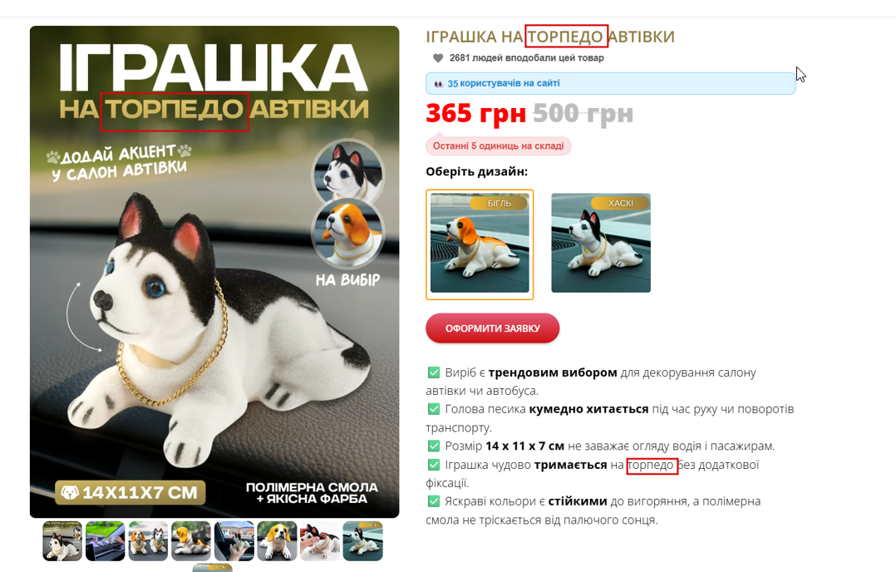
Task: Click the '35 користувачів на сайті' banner
Action: click(610, 83)
